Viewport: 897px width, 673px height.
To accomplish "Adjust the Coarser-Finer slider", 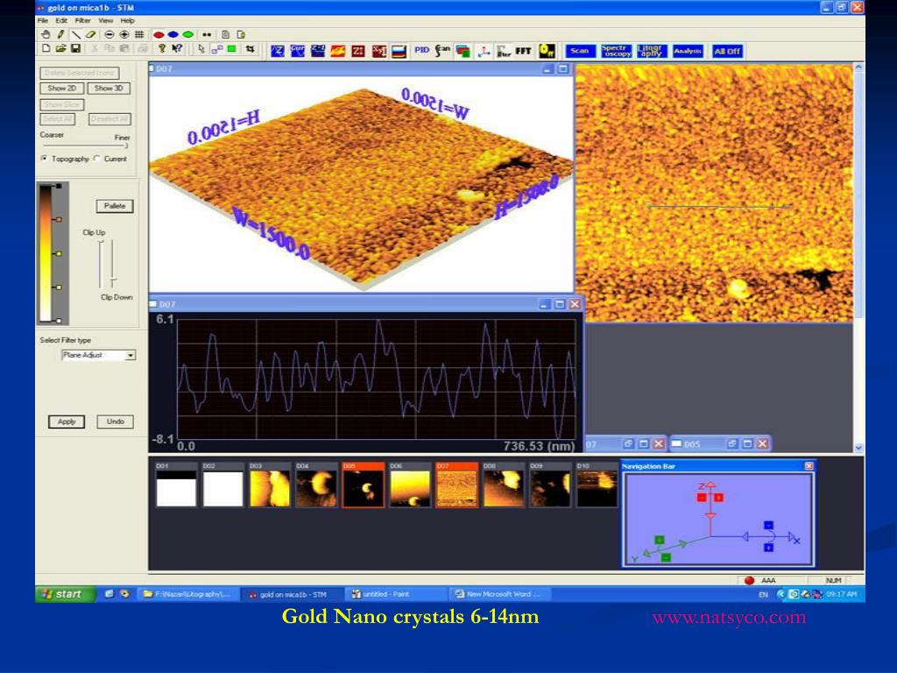I will [126, 146].
